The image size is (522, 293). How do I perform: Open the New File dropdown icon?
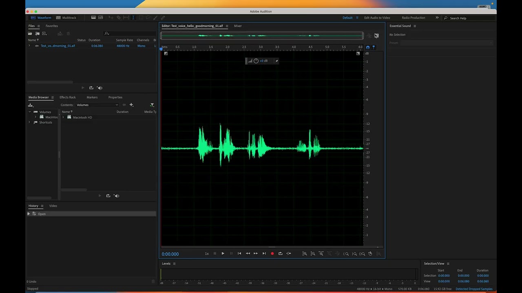pyautogui.click(x=44, y=33)
